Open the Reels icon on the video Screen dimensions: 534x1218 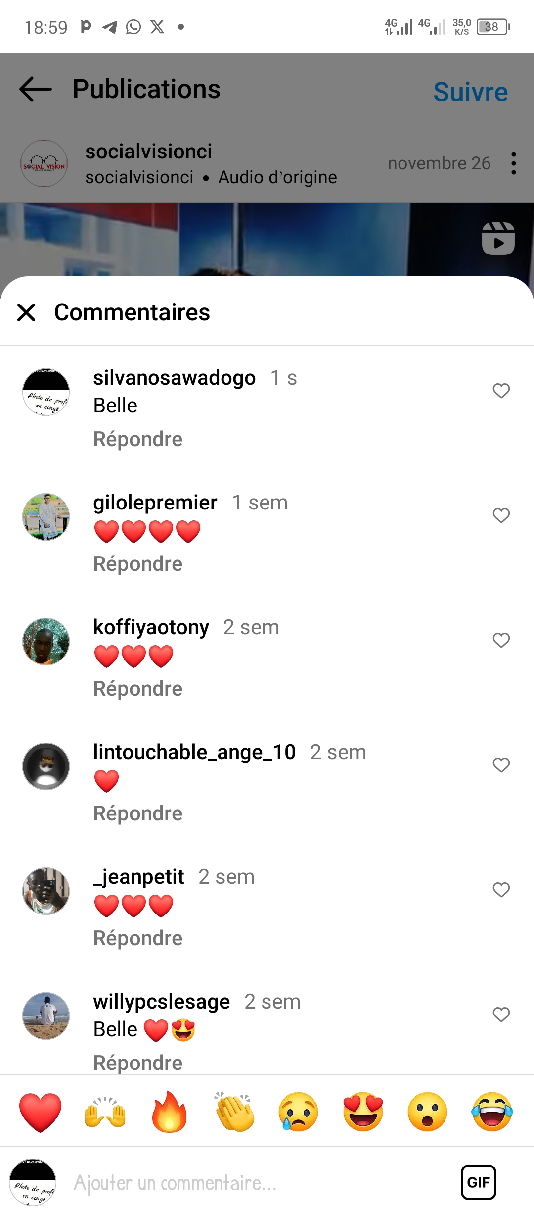pyautogui.click(x=498, y=239)
